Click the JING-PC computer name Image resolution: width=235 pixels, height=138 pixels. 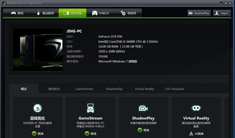(x=74, y=31)
